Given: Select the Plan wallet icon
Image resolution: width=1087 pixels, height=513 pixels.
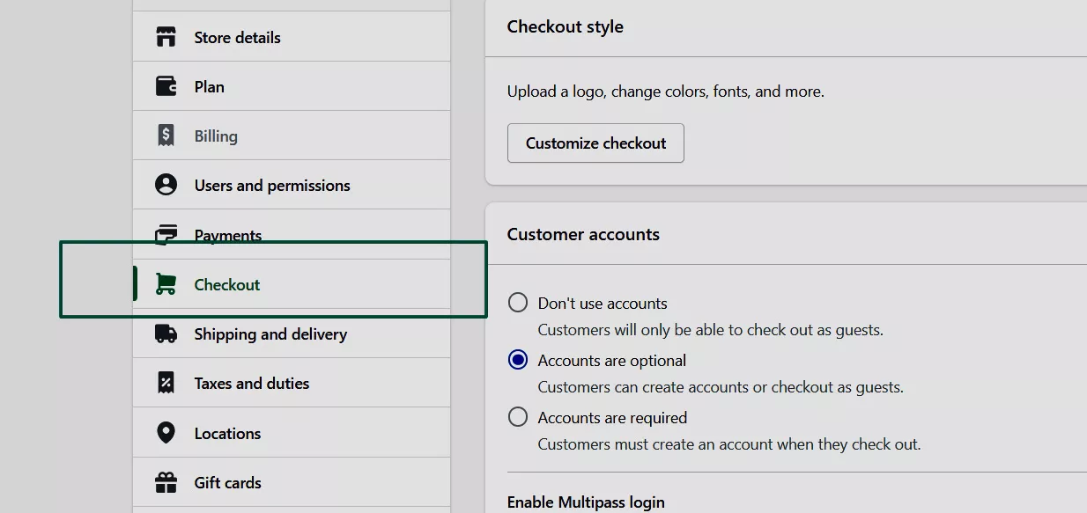Looking at the screenshot, I should (166, 86).
